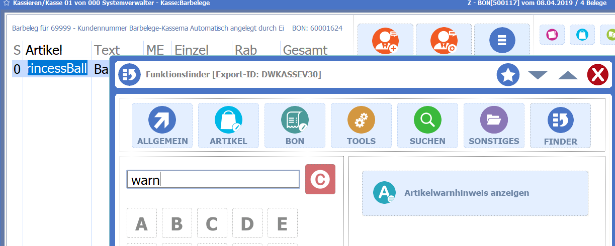Switch to the ARTIKEL category
This screenshot has height=246, width=615.
[228, 126]
